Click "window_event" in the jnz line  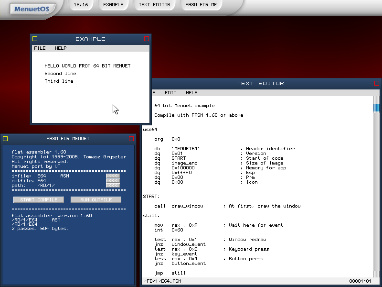[189, 244]
